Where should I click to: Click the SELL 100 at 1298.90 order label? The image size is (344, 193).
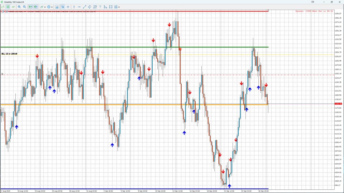coord(9,54)
